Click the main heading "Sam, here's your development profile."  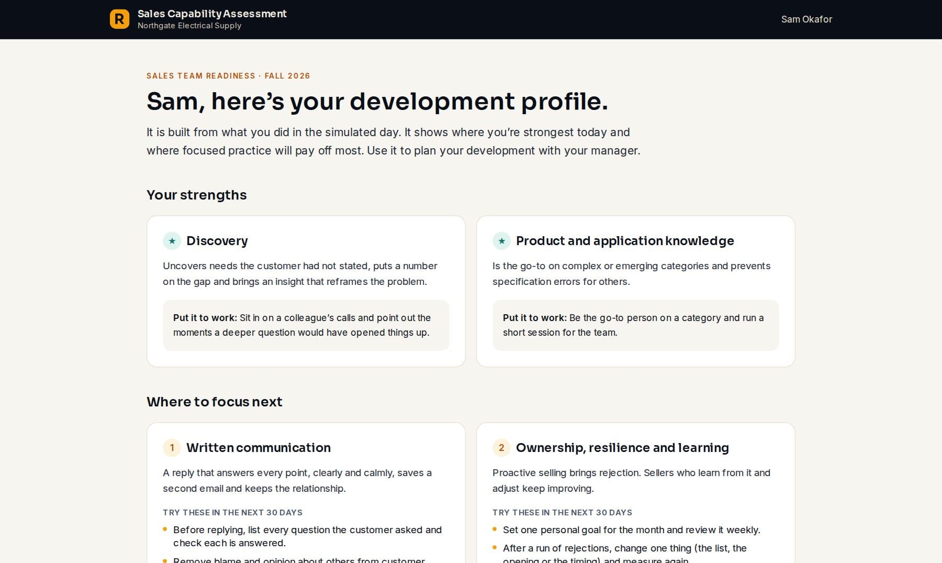pyautogui.click(x=377, y=101)
